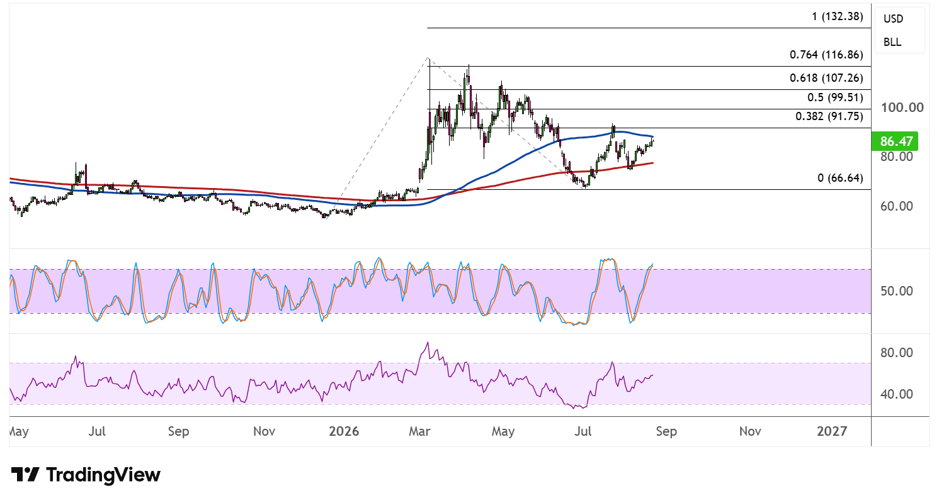
Task: Click the 0.382 (91.75) Fibonacci label
Action: (829, 116)
